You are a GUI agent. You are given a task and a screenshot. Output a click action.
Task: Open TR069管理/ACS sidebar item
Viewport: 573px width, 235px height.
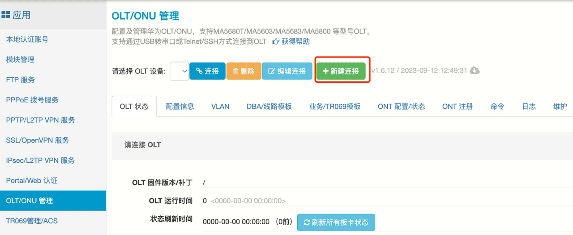(32, 221)
